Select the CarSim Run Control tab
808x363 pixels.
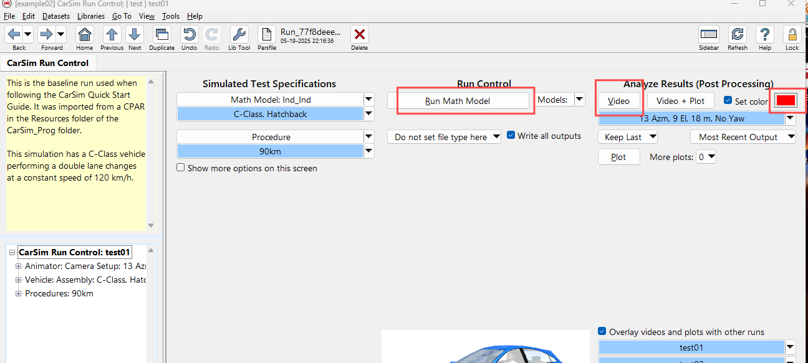(48, 63)
